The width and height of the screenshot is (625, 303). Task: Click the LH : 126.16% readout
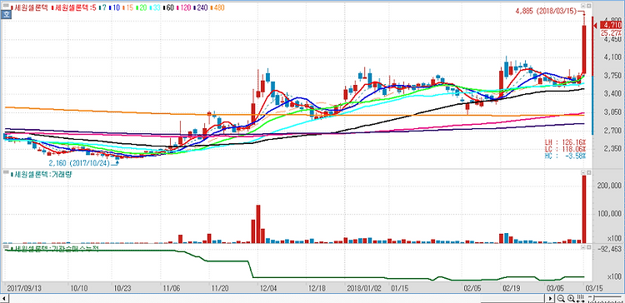(x=566, y=142)
